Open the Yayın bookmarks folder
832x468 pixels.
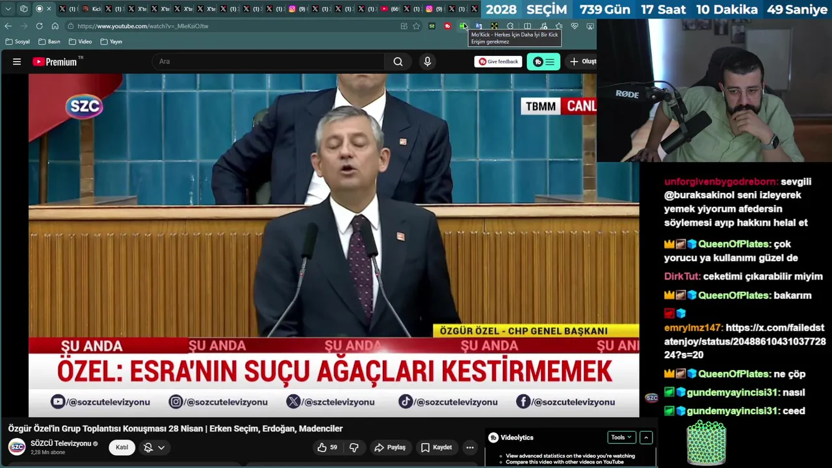pos(112,42)
